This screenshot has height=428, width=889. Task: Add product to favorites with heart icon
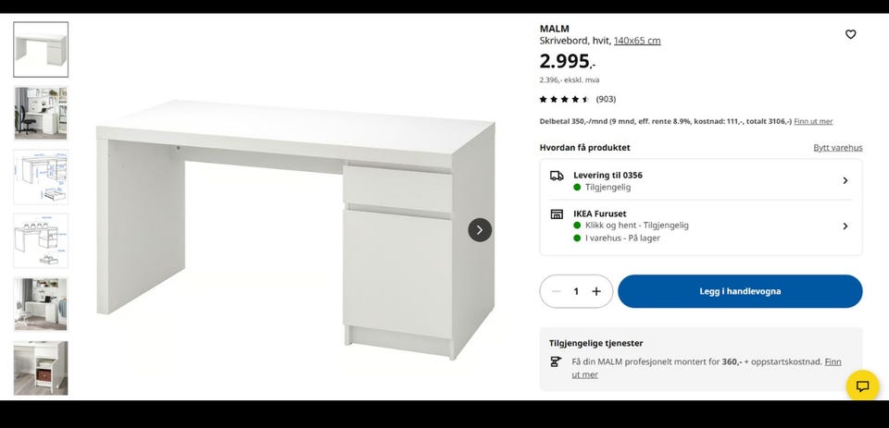(850, 34)
